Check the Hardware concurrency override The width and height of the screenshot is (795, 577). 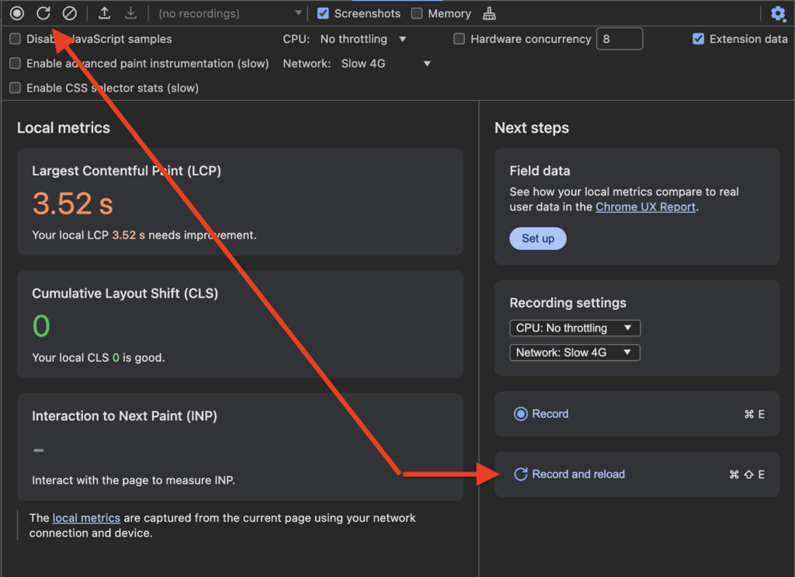(459, 39)
